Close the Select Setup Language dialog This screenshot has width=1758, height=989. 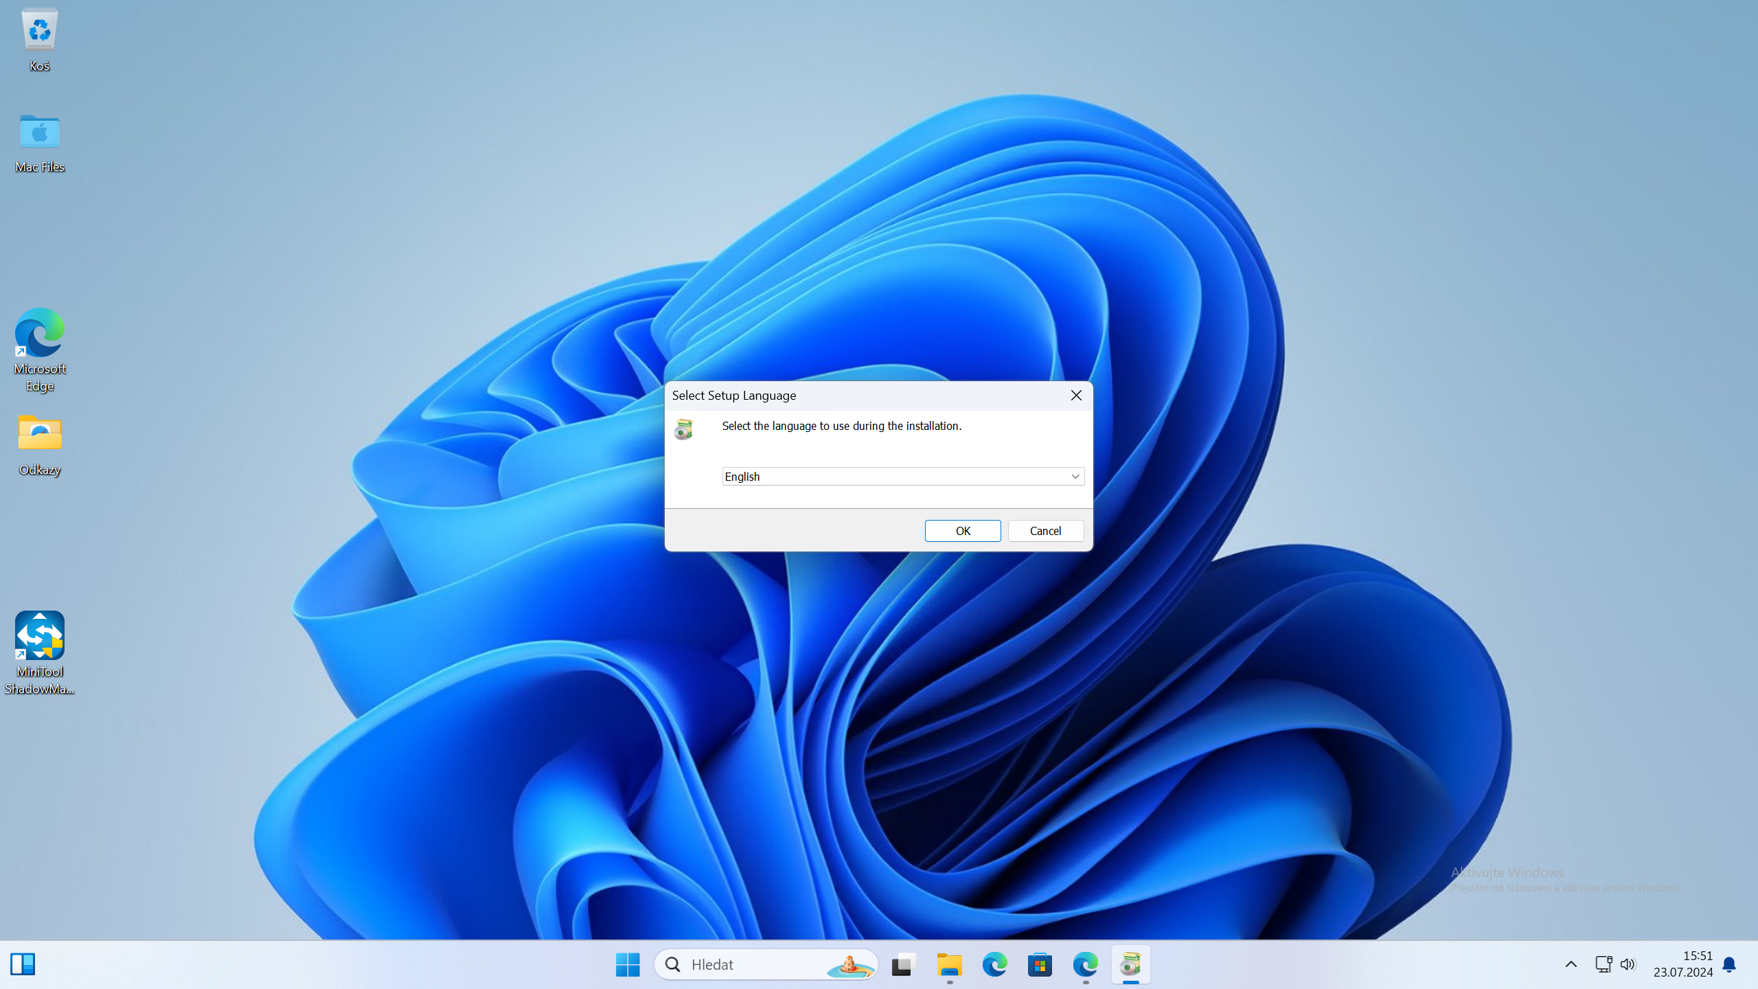pyautogui.click(x=1076, y=396)
